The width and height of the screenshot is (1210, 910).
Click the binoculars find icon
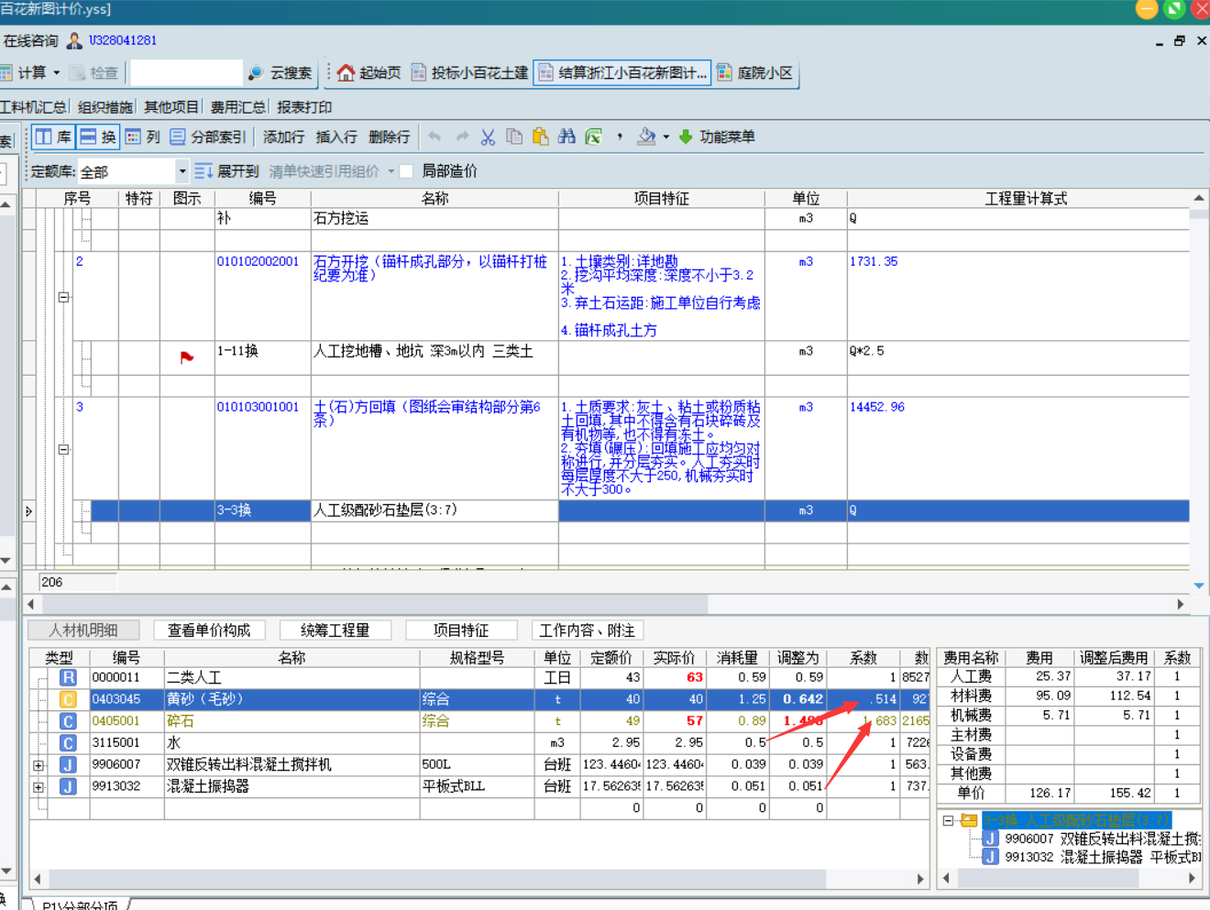566,137
